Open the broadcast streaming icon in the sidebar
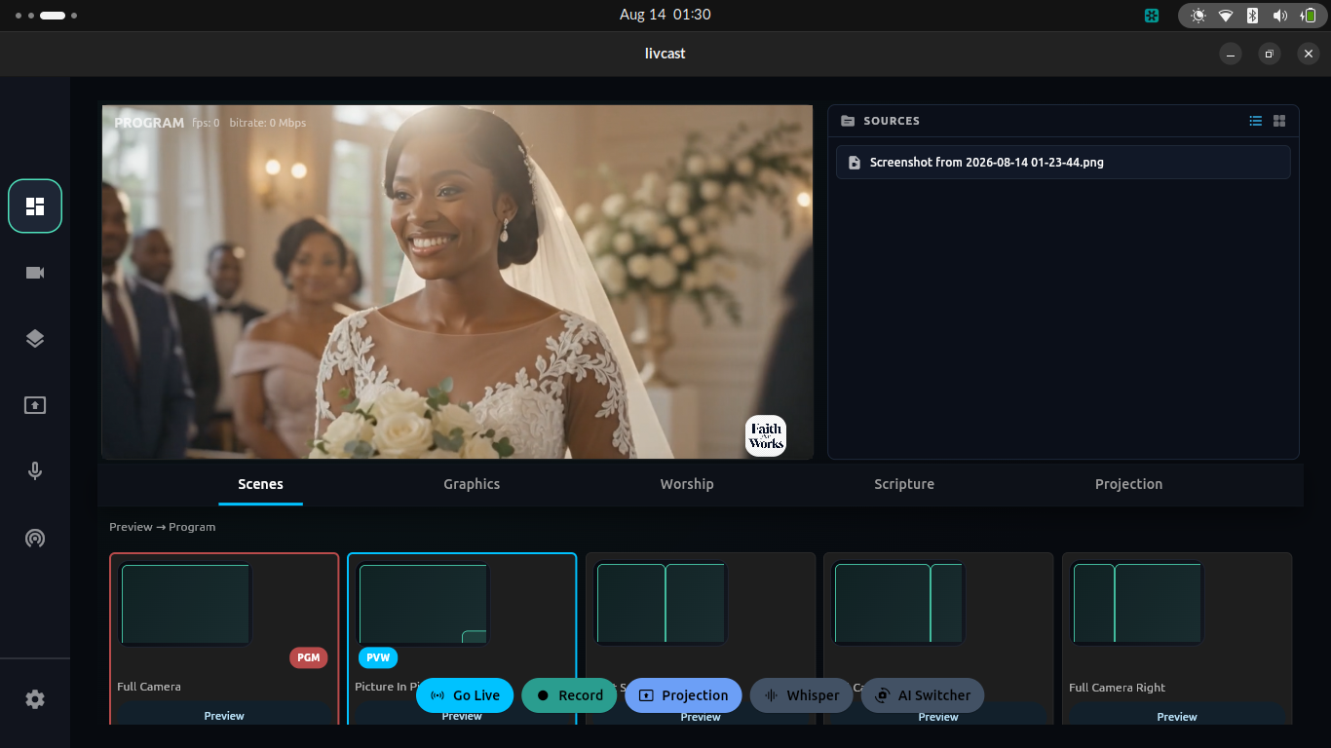The image size is (1331, 748). pyautogui.click(x=35, y=538)
